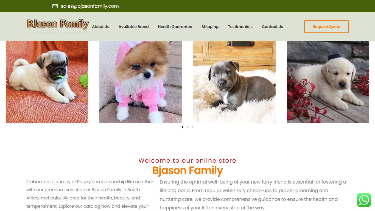Screen dimensions: 375x211
Task: View the Testimonials page
Action: 240,27
